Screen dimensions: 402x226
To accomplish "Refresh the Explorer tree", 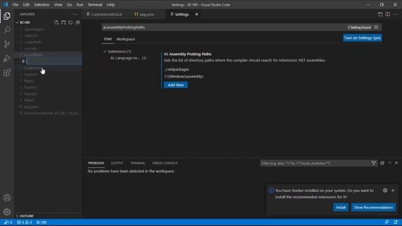I will tap(70, 23).
